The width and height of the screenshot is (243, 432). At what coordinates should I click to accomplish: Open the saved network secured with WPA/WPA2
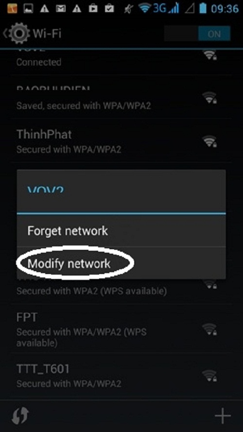(121, 97)
